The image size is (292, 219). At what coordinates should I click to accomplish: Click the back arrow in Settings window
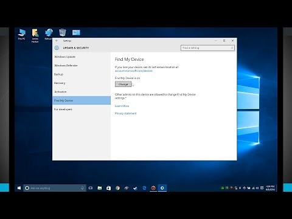coord(57,41)
